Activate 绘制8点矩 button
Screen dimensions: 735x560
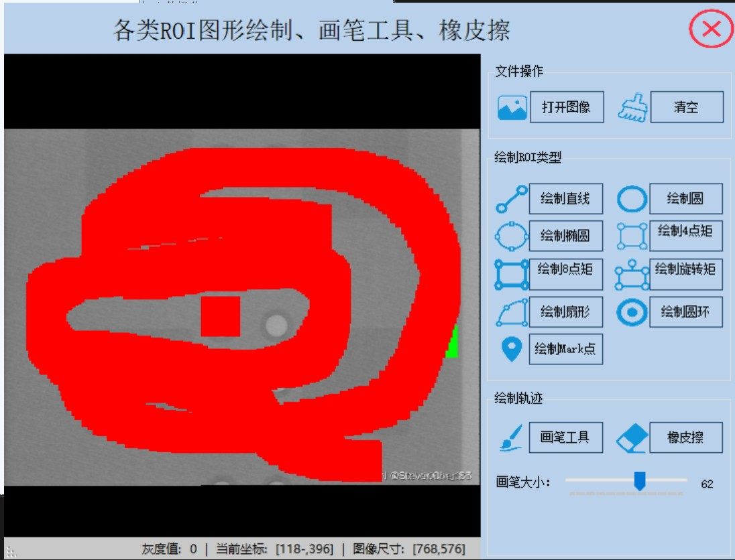pos(566,274)
